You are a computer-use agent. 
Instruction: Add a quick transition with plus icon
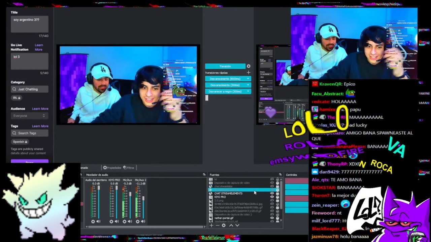(x=248, y=73)
